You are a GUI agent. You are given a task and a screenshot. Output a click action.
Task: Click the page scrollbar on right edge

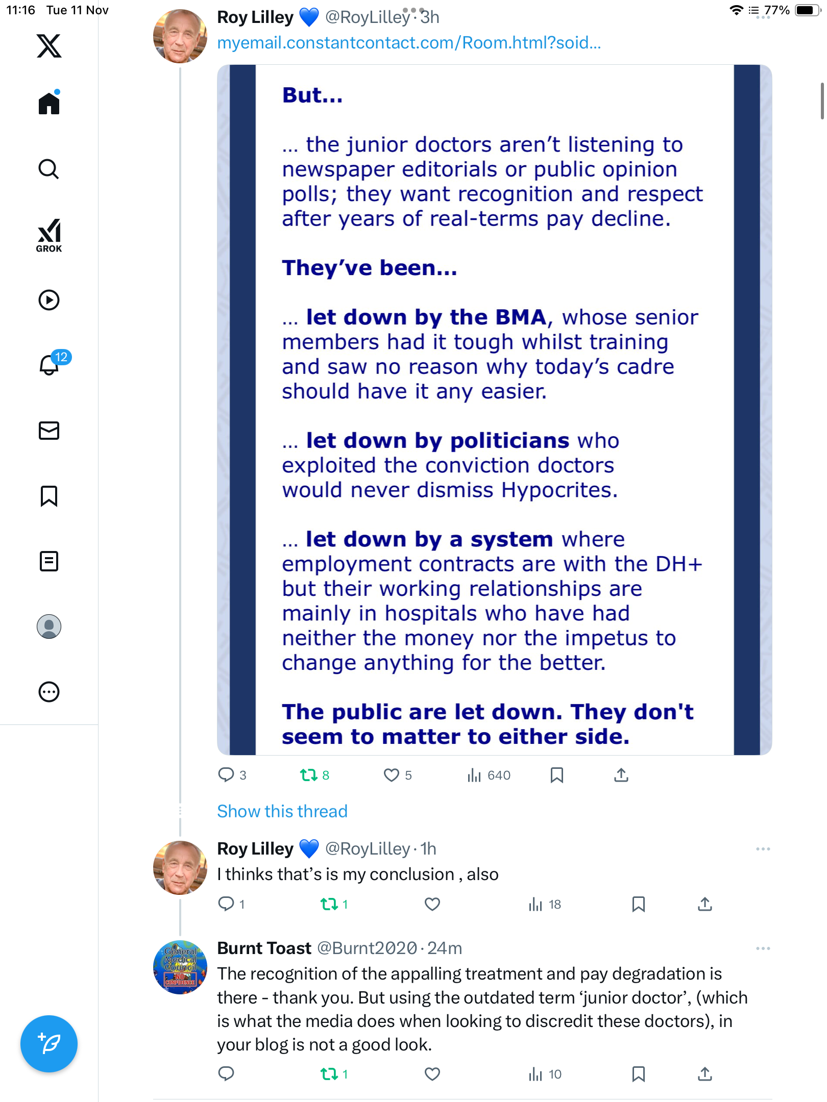822,101
